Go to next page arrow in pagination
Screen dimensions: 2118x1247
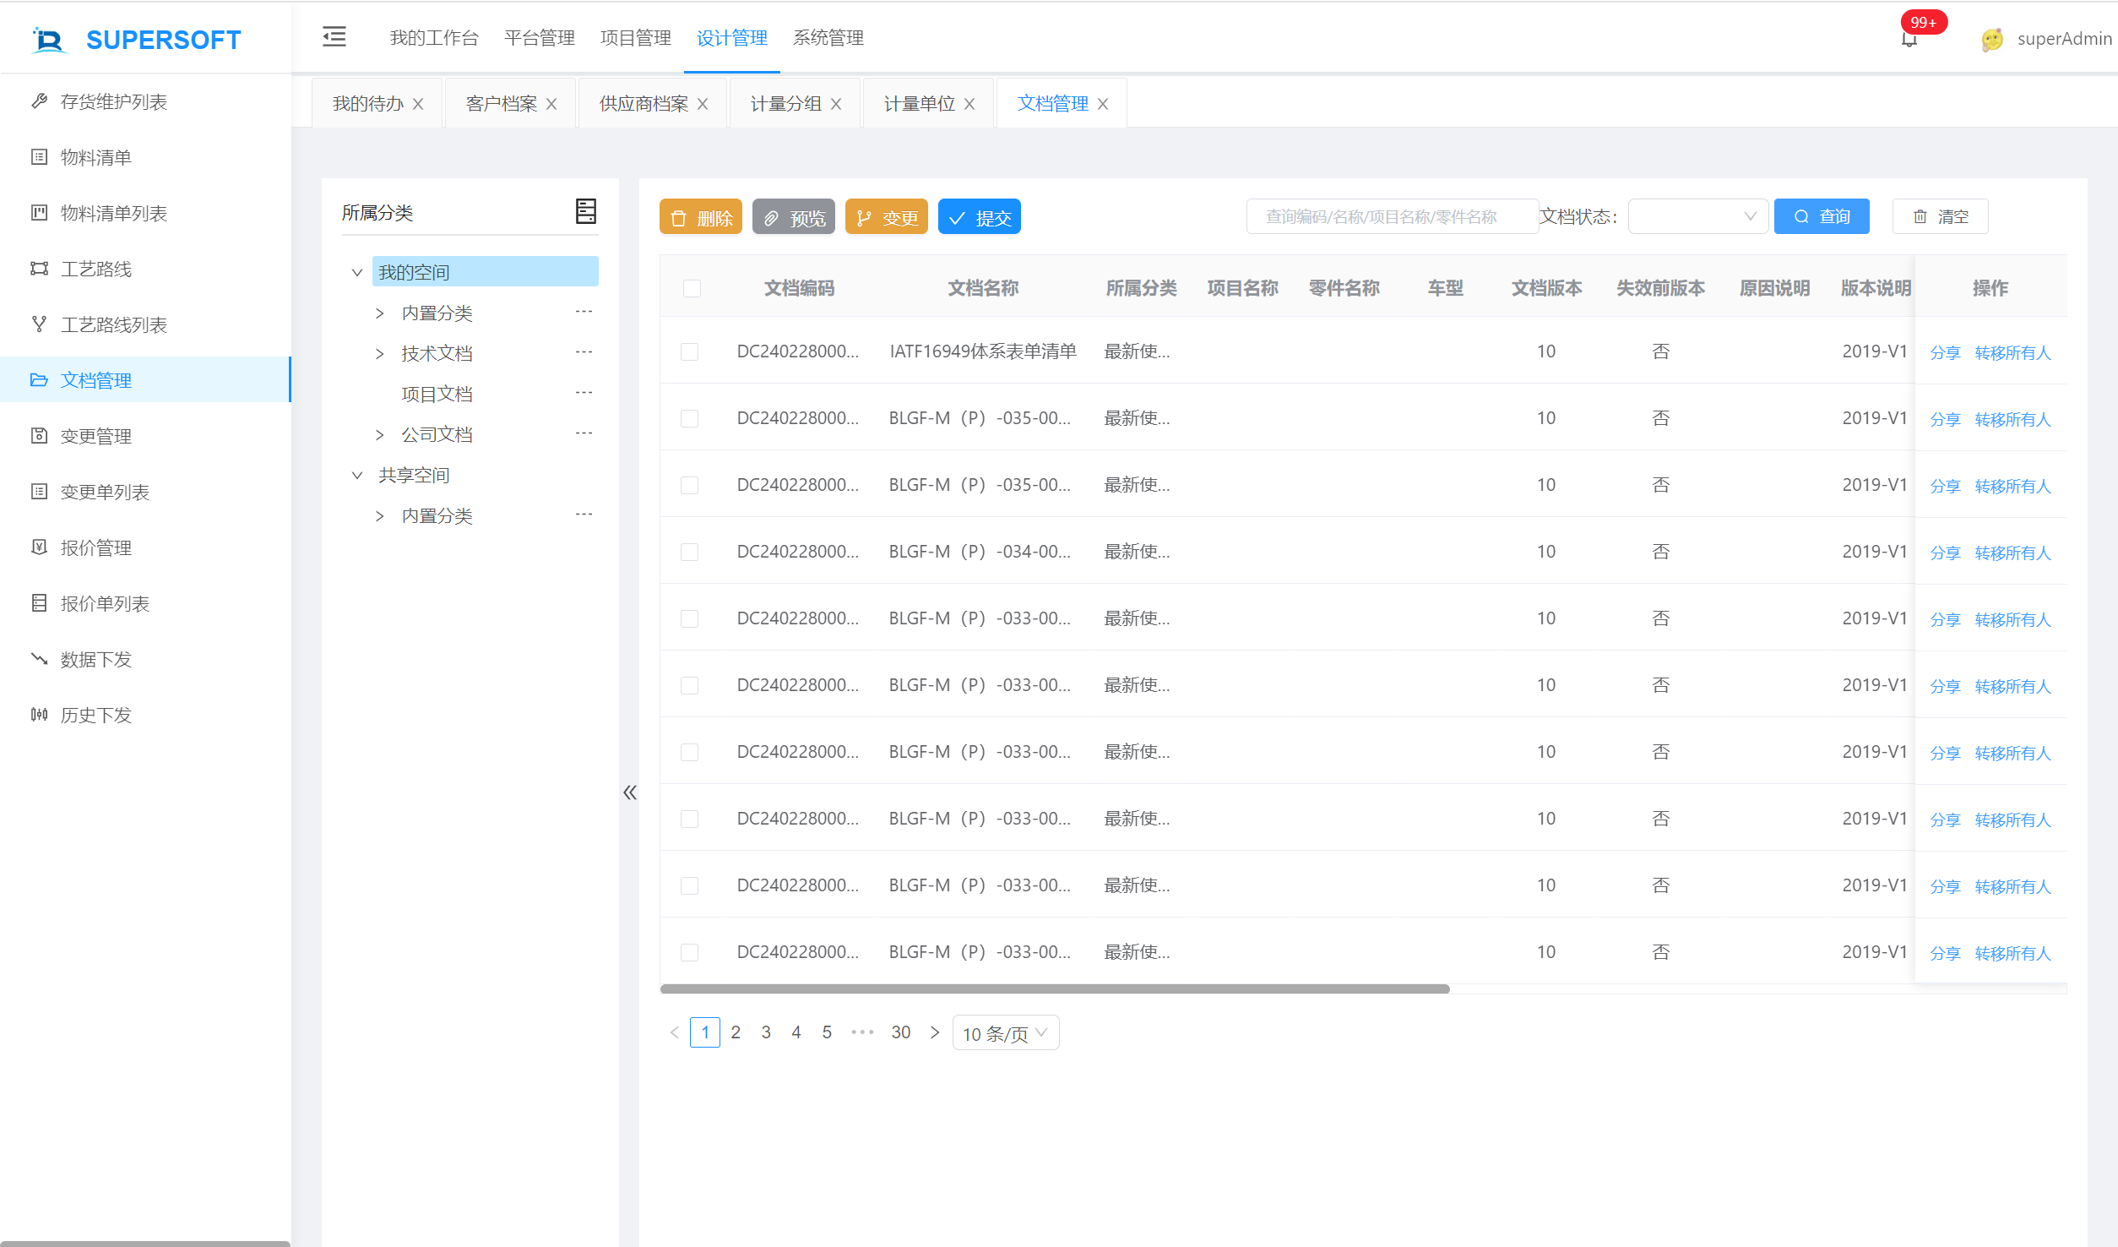pos(934,1032)
